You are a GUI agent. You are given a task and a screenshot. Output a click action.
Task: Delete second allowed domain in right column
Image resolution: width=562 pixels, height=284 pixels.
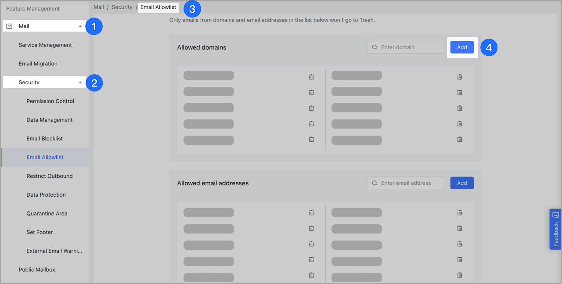tap(460, 92)
